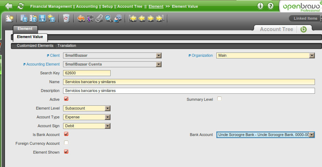Click the info (i) icon in header
The height and width of the screenshot is (167, 322).
[x=260, y=6]
